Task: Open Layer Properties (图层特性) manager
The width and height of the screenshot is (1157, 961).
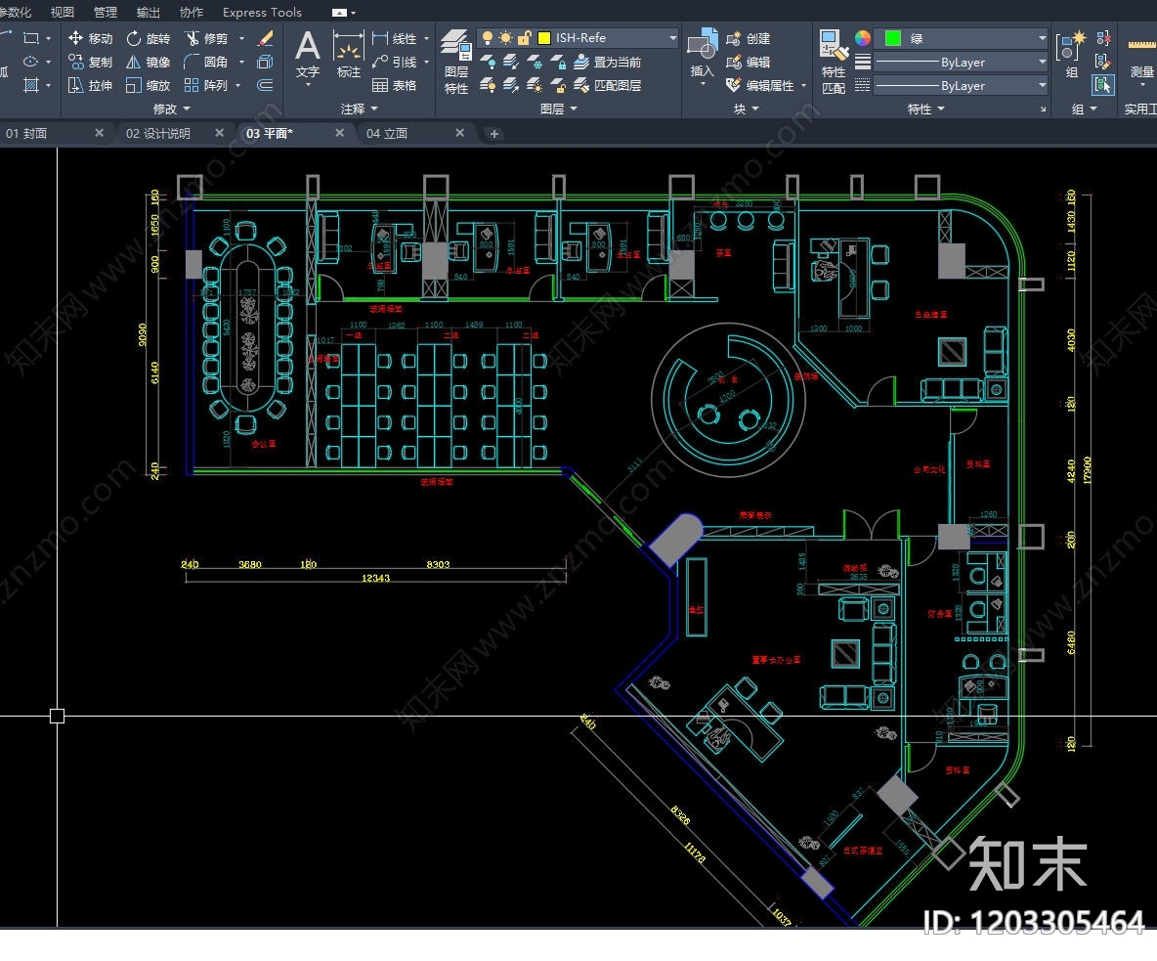Action: click(x=456, y=62)
